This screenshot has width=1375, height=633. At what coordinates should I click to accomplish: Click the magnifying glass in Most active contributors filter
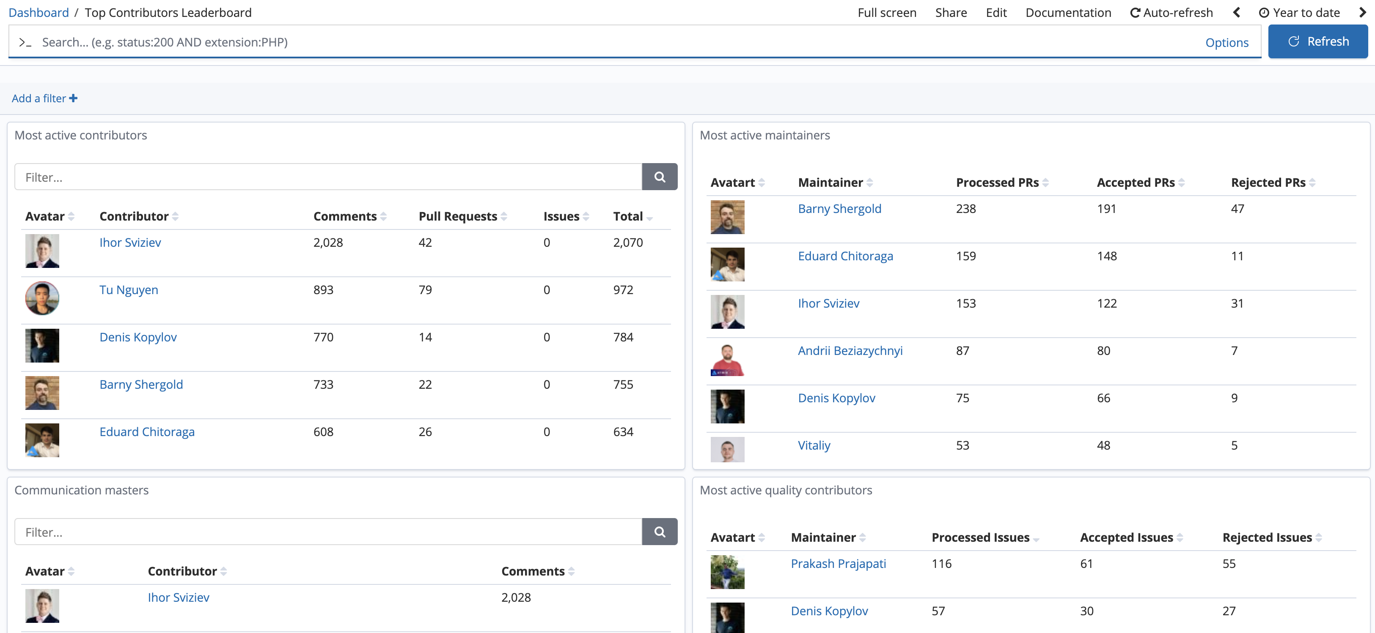point(660,177)
